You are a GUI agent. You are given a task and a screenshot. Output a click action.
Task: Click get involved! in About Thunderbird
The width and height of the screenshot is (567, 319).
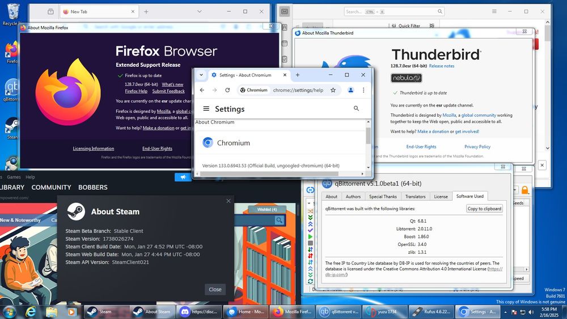(467, 131)
